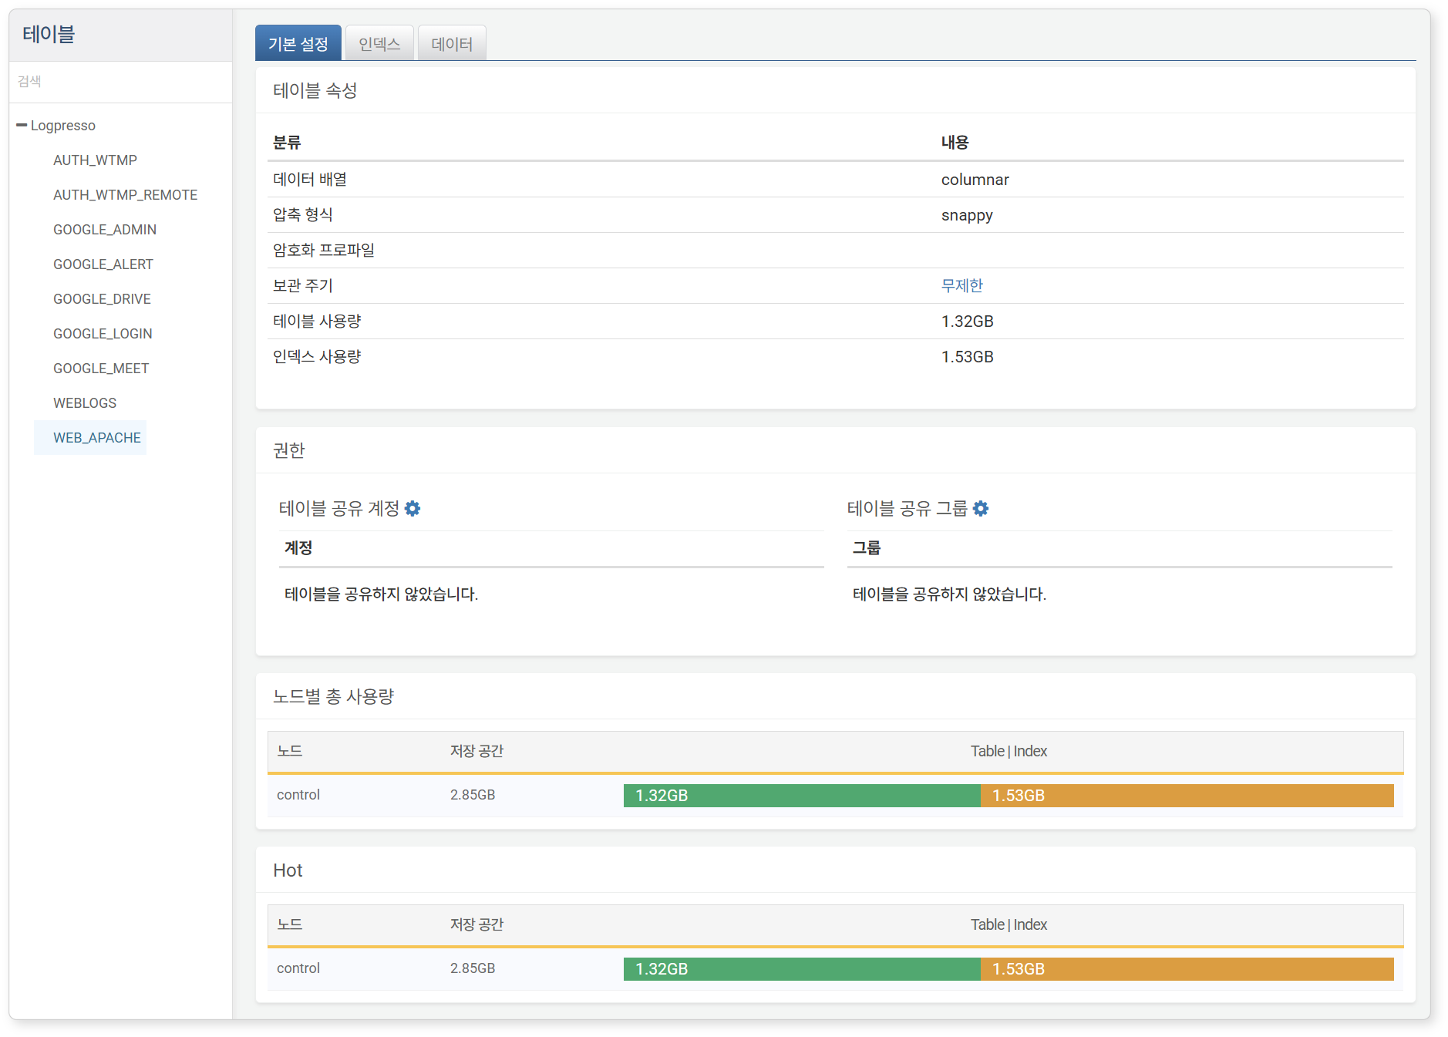Click the 내용 column header
The height and width of the screenshot is (1037, 1448).
point(955,143)
